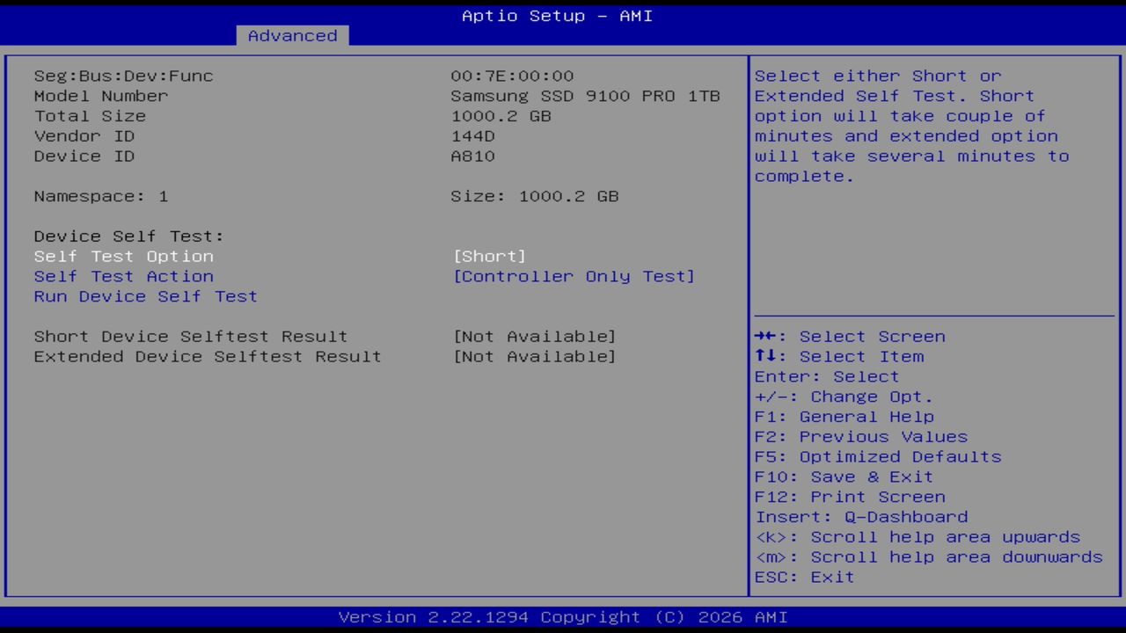
Task: Run Device Self Test
Action: pyautogui.click(x=145, y=296)
